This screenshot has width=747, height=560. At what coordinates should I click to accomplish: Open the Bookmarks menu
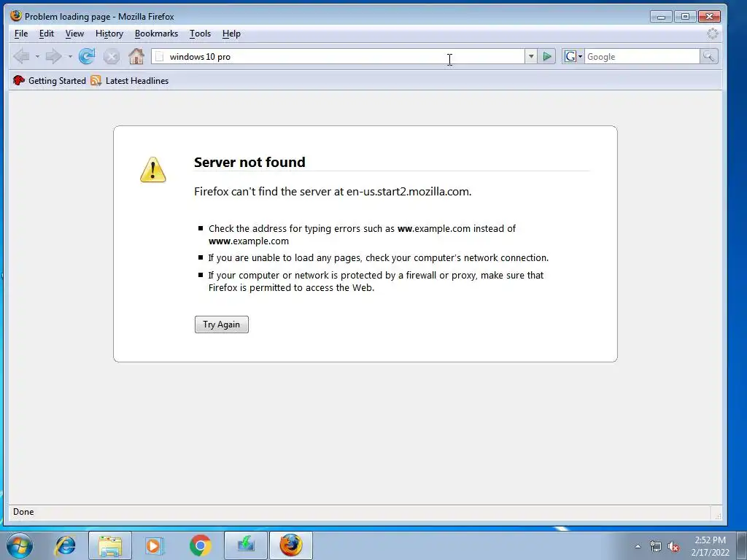coord(156,34)
